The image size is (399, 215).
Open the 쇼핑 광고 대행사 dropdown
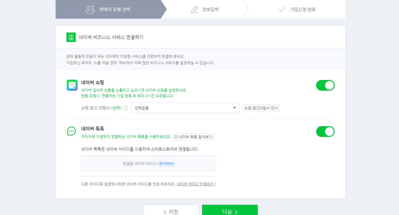click(x=185, y=108)
